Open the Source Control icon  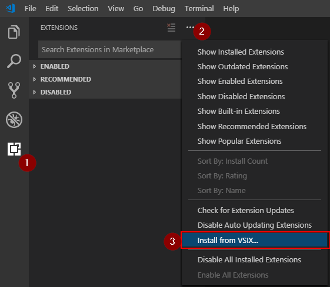[14, 90]
